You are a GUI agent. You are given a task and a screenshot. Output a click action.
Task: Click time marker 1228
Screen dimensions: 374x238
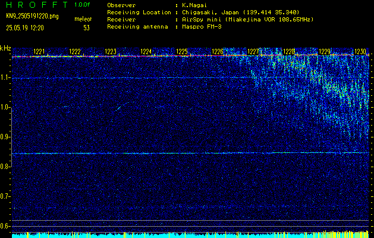point(289,51)
